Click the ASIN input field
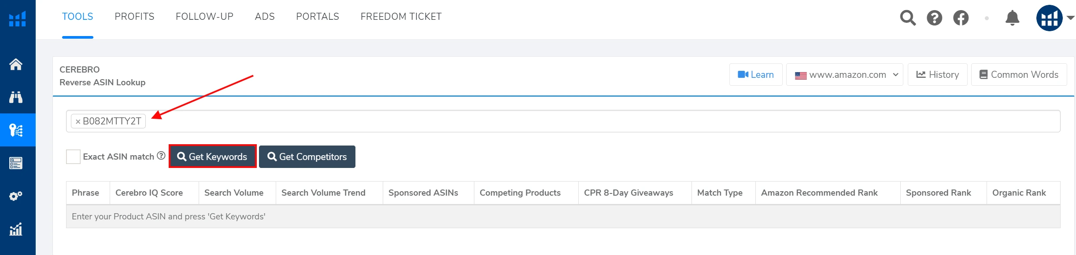Image resolution: width=1076 pixels, height=255 pixels. (573, 121)
